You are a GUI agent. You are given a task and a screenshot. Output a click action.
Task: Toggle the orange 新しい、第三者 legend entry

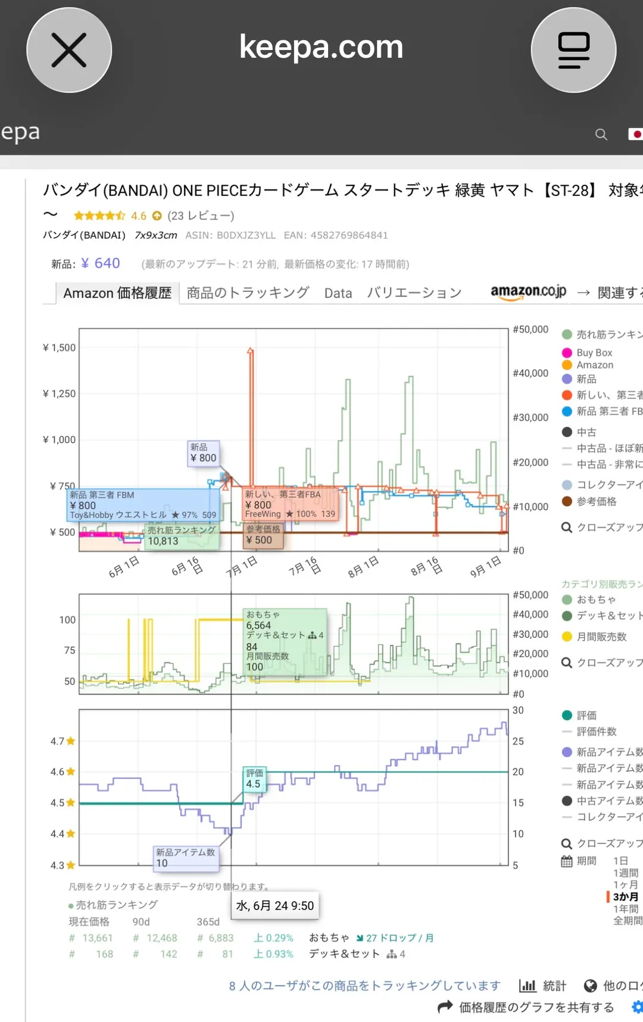(603, 395)
